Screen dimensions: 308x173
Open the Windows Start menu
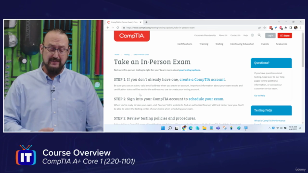click(163, 128)
